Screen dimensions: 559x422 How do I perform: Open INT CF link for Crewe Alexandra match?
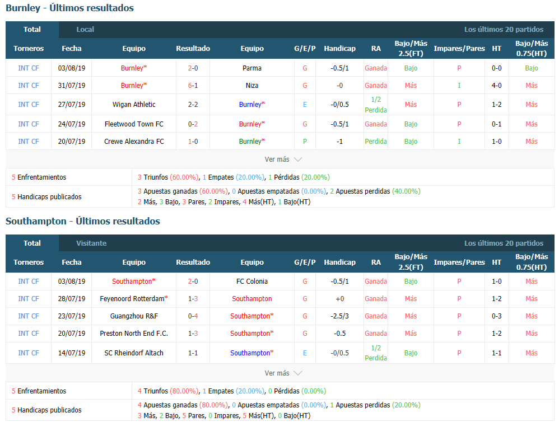coord(29,142)
